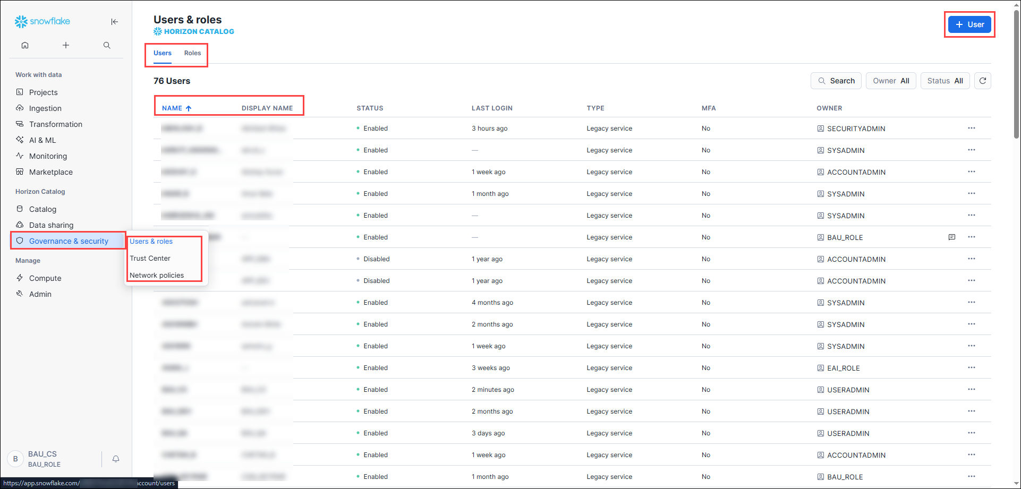Open more options for SECURITYADMIN row
1021x489 pixels.
pyautogui.click(x=971, y=128)
